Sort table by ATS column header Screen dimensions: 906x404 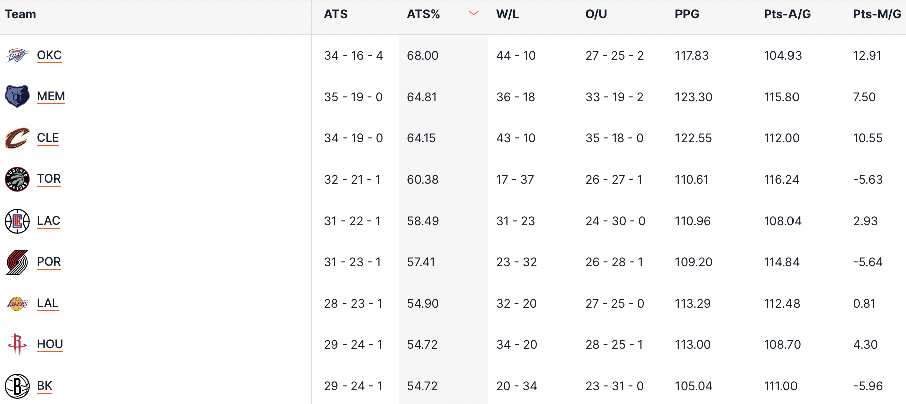coord(335,14)
